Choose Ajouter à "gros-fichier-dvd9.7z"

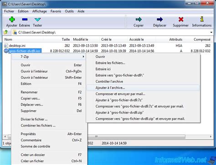(x=143, y=100)
